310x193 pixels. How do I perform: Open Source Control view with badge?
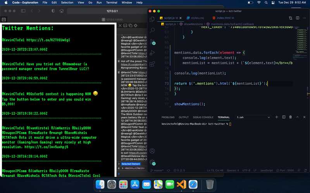point(152,42)
